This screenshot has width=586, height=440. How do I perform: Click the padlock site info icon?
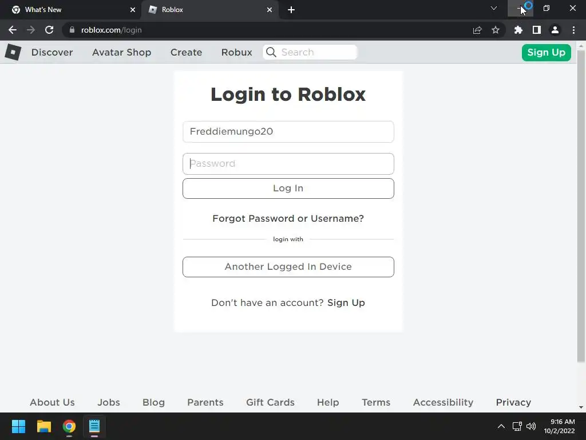coord(72,30)
